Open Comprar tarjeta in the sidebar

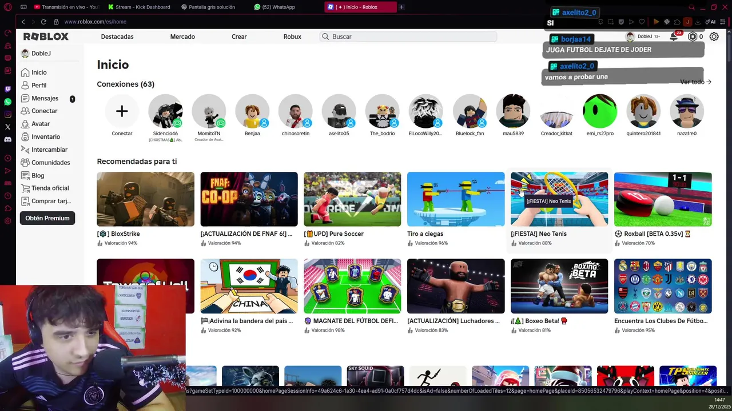coord(46,201)
